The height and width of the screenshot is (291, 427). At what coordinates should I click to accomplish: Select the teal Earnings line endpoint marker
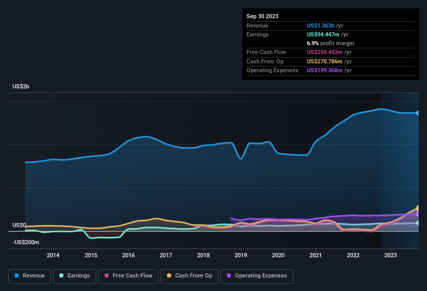pyautogui.click(x=418, y=223)
